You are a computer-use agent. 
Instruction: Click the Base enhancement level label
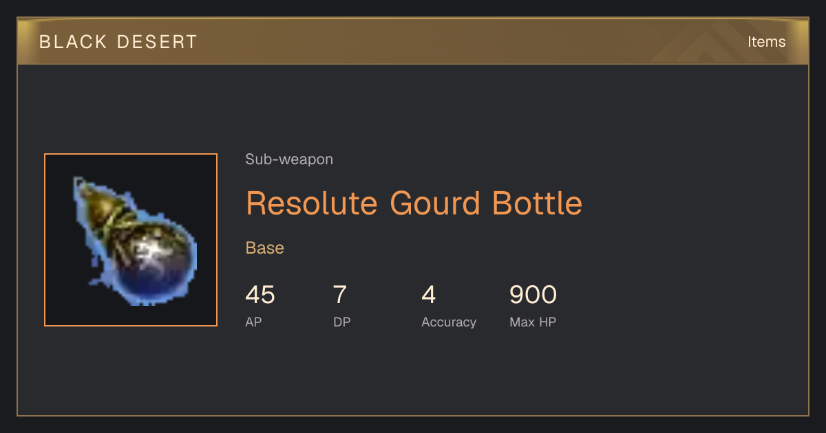click(265, 248)
